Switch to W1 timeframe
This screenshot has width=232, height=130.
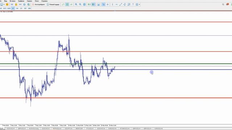coord(25,8)
